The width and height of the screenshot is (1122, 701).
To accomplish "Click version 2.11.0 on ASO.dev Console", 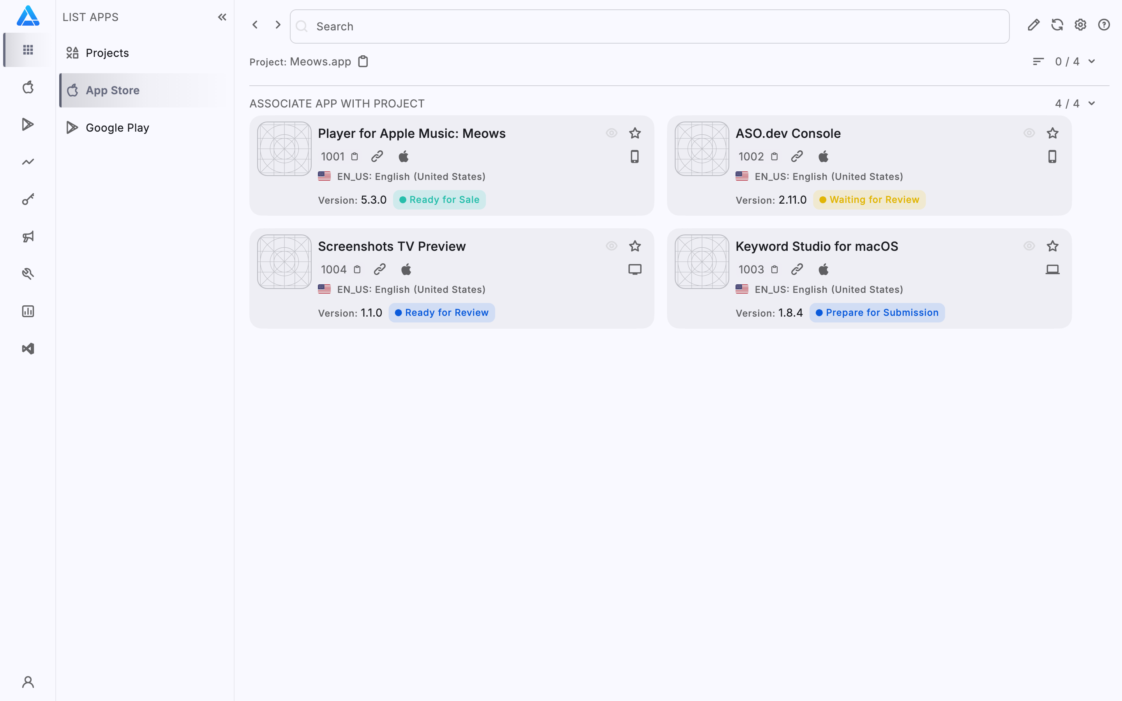I will (x=792, y=200).
